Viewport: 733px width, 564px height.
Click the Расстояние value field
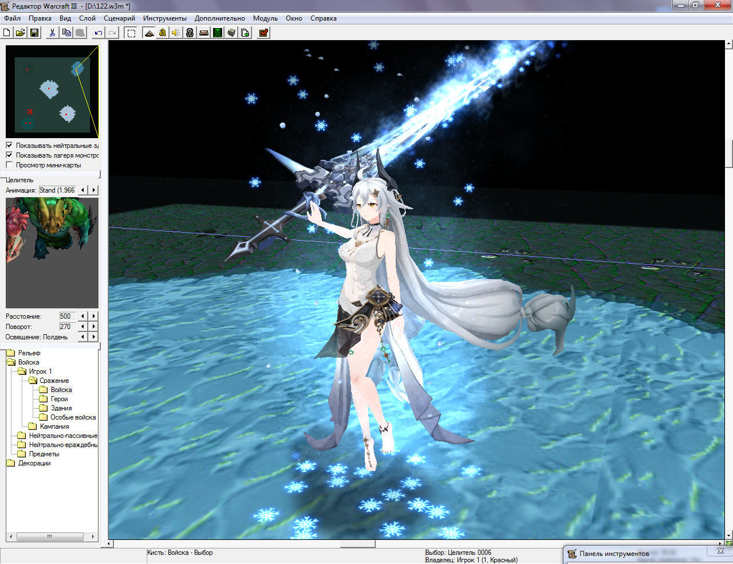(x=68, y=316)
